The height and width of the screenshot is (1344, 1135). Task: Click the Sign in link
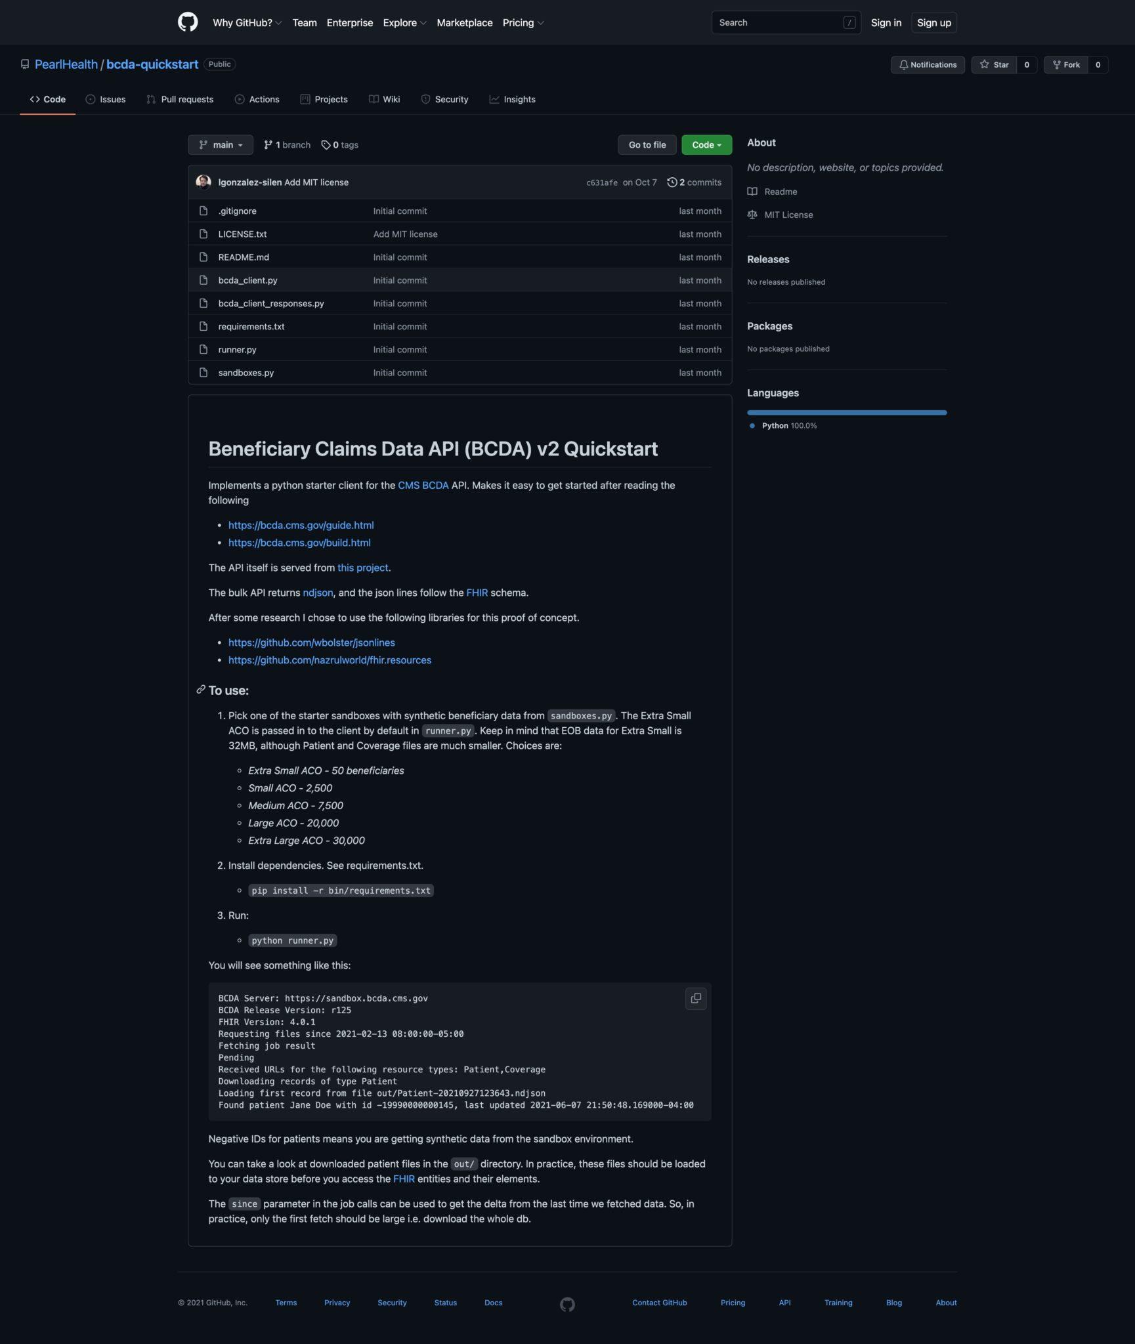coord(886,22)
